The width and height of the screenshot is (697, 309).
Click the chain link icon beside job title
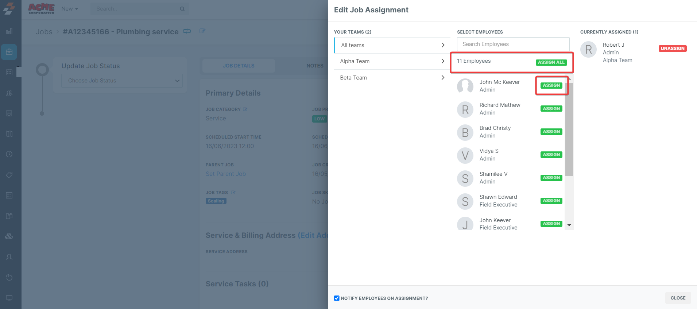[187, 31]
